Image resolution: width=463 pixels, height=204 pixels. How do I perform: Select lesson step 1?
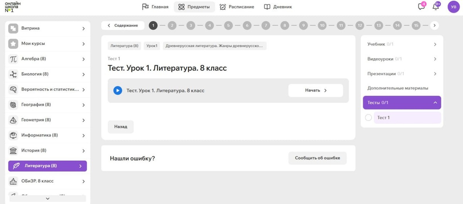point(153,25)
